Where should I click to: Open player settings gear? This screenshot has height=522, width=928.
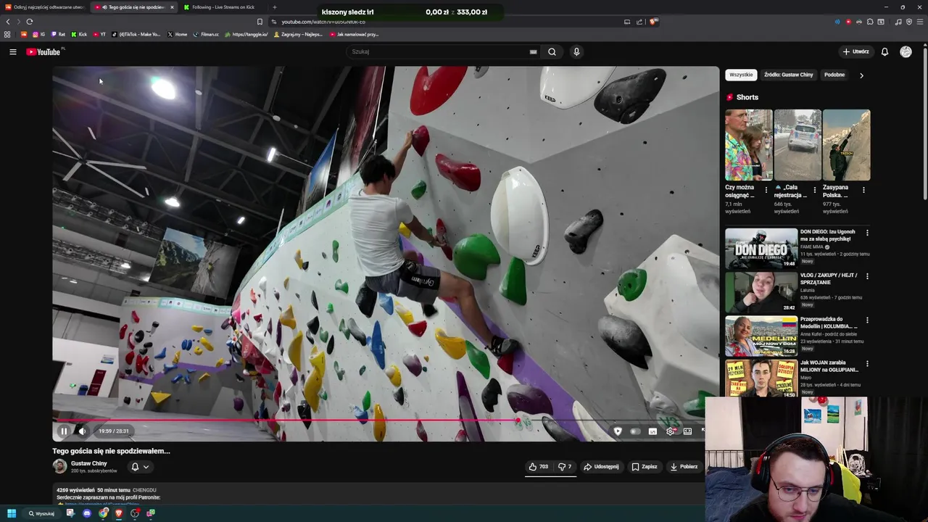670,431
